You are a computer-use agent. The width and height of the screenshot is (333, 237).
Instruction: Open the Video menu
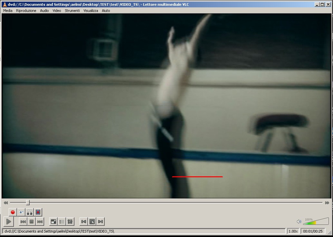[57, 11]
